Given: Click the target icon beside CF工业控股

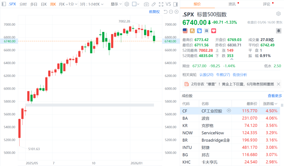Looking at the screenshot, I should pyautogui.click(x=229, y=111).
